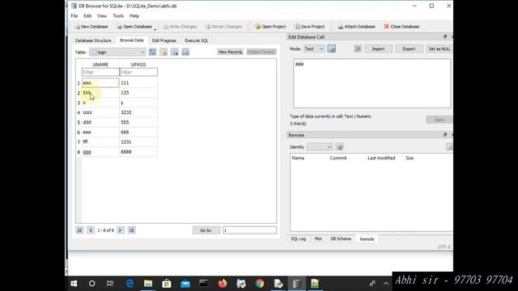This screenshot has width=518, height=291.
Task: Click the Open Project toolbar button
Action: pos(270,27)
